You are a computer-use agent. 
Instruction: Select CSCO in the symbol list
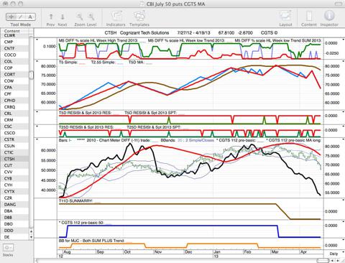click(9, 133)
